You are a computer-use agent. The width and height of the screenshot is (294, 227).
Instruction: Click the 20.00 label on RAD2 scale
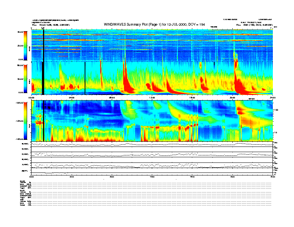(20, 46)
